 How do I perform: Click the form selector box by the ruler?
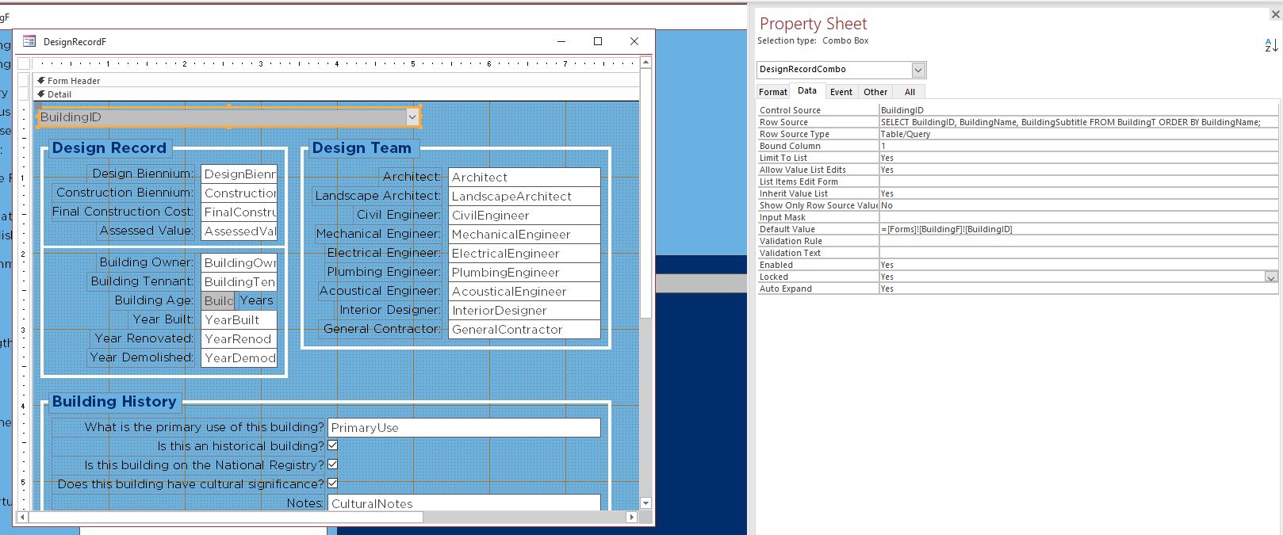(x=24, y=63)
